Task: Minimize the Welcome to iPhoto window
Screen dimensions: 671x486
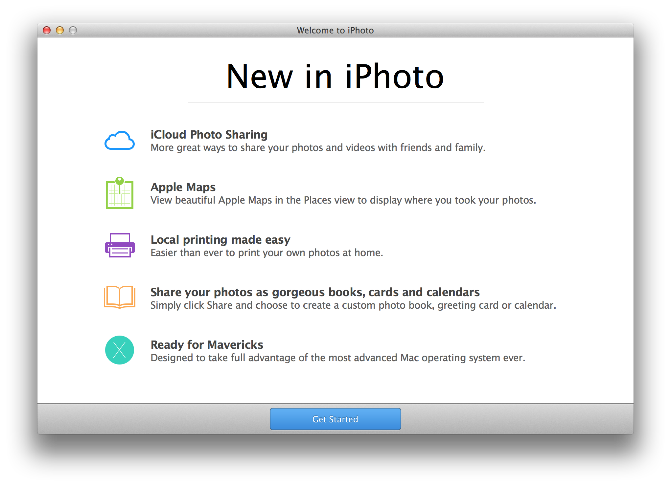Action: tap(60, 30)
